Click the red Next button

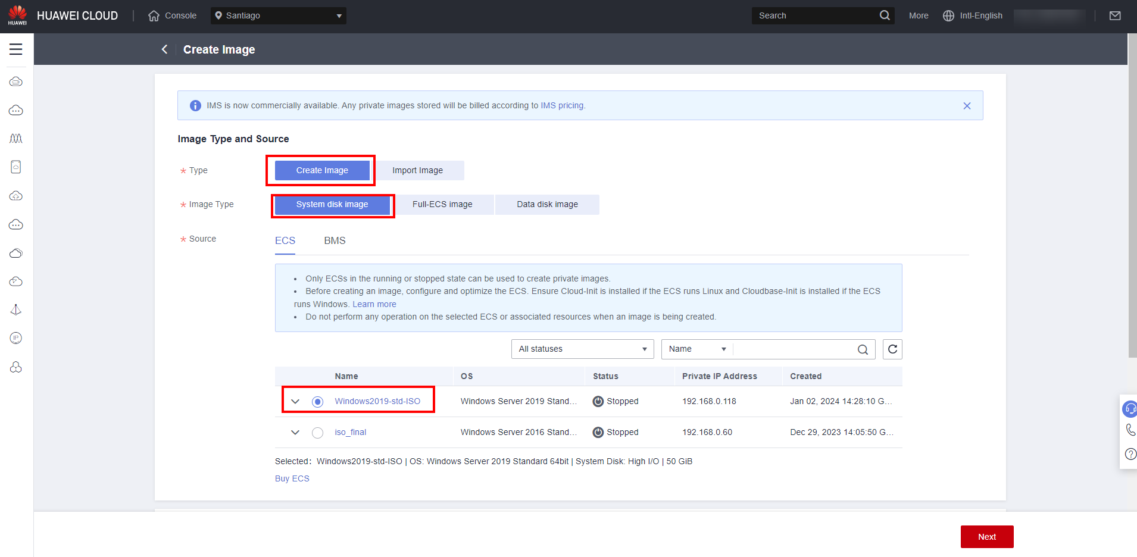pyautogui.click(x=986, y=537)
